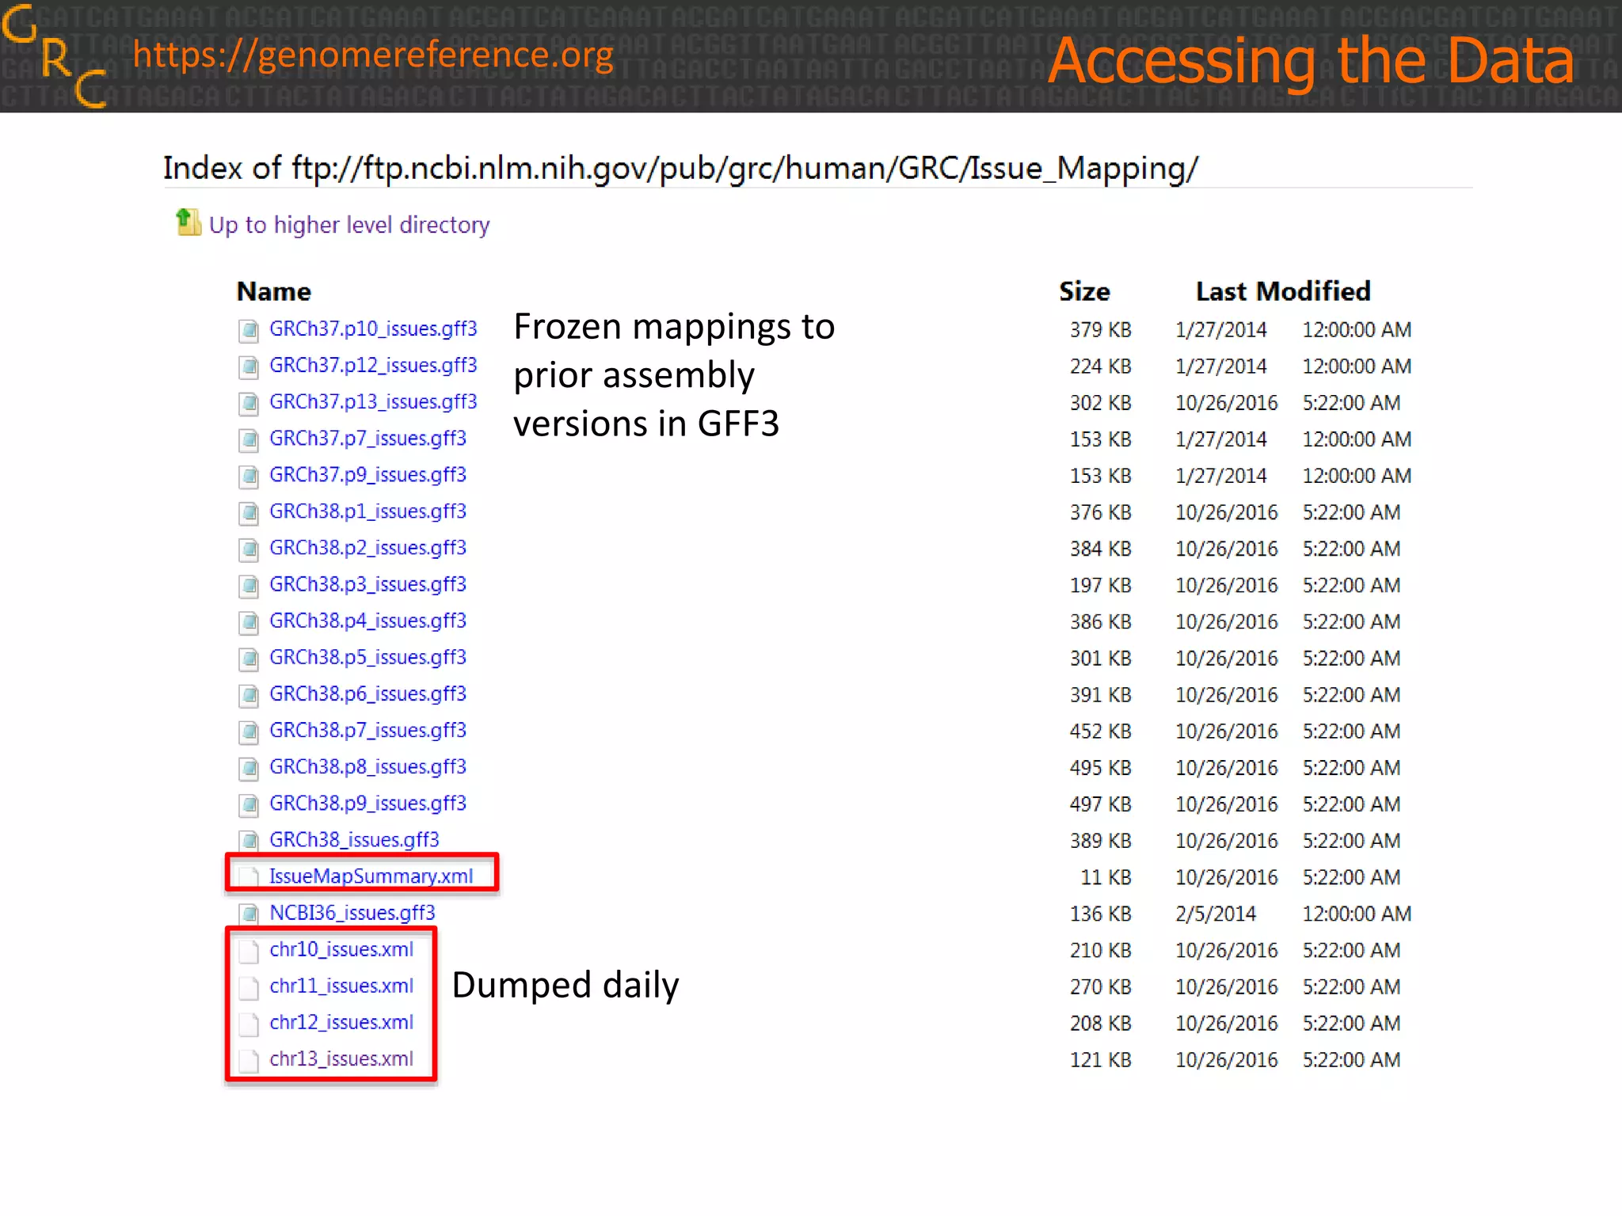Open GRCh37.p10_issues.gff3 file
The width and height of the screenshot is (1622, 1216).
pos(373,329)
